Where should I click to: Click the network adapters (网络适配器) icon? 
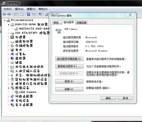pyautogui.click(x=12, y=96)
